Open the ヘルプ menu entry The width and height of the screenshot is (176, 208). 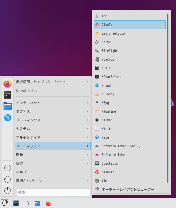coord(53,172)
